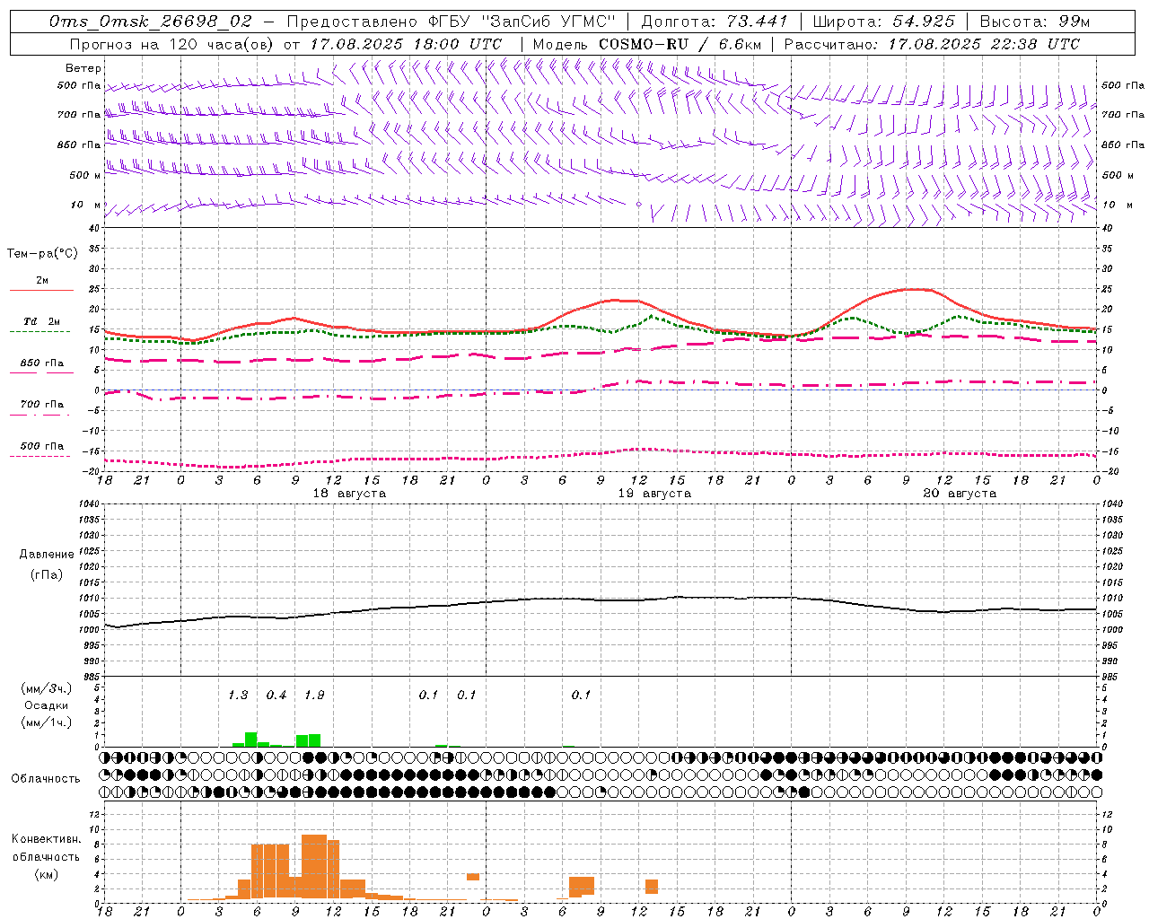Click the 850 гПа temperature legend entry

[x=42, y=363]
